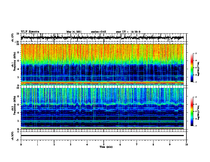The height and width of the screenshot is (162, 210).
Task: Select the "station=GAK" label
Action: pyautogui.click(x=99, y=32)
